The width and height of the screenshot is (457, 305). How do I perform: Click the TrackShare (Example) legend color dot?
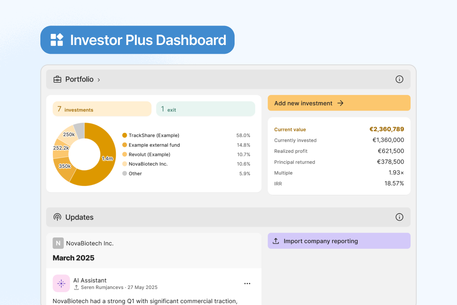coord(125,135)
